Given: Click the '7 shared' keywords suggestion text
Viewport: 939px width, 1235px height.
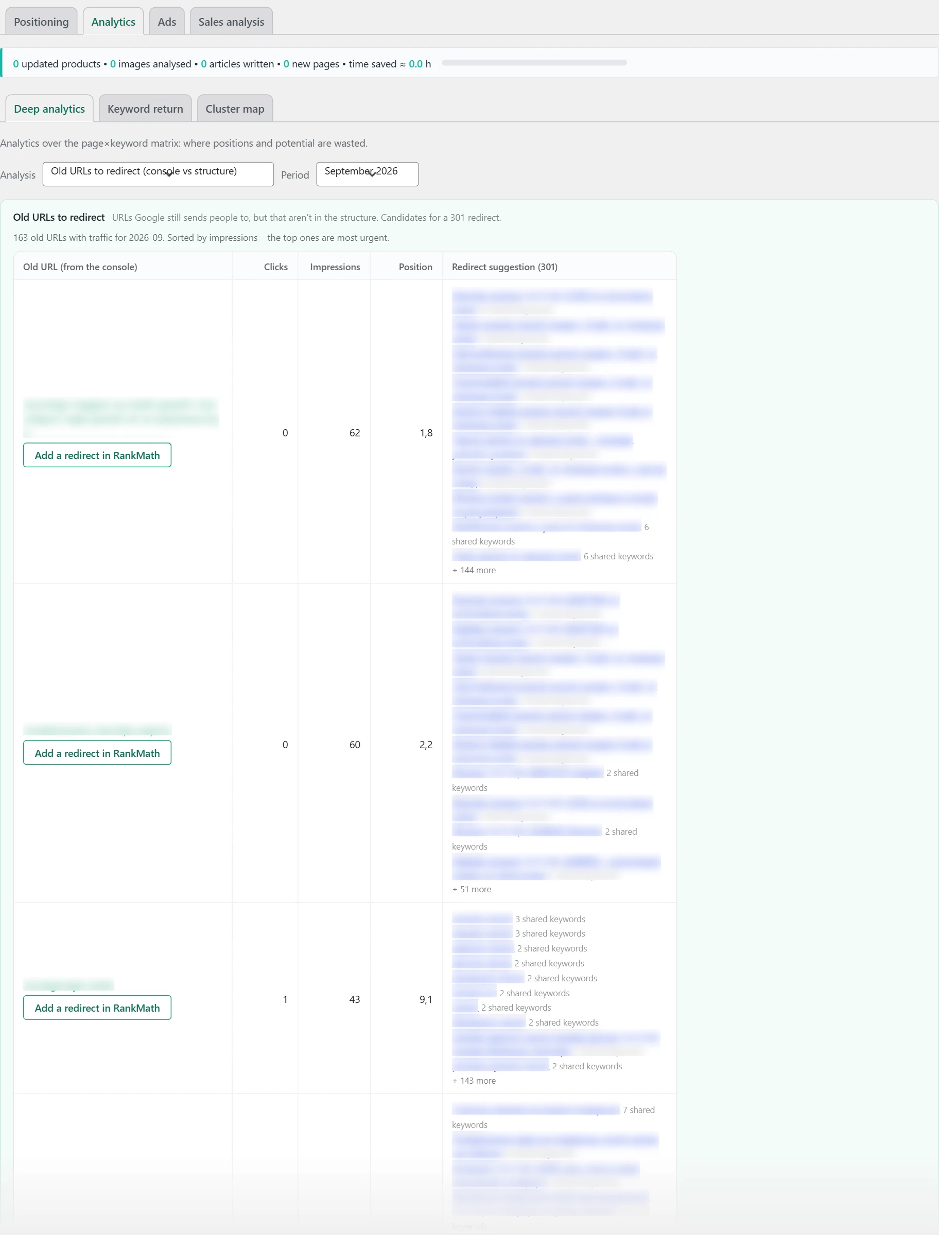Looking at the screenshot, I should pyautogui.click(x=638, y=1109).
